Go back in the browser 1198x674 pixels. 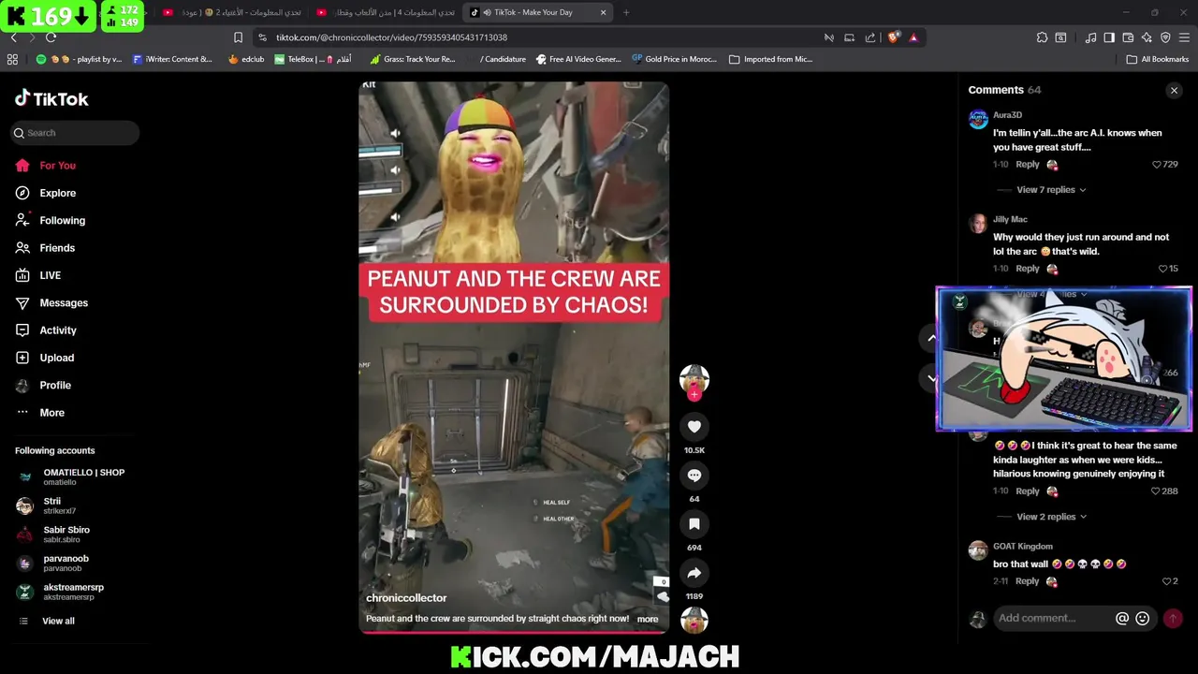[13, 37]
